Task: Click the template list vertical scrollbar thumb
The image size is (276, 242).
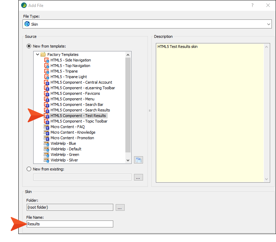Action: tap(128, 105)
